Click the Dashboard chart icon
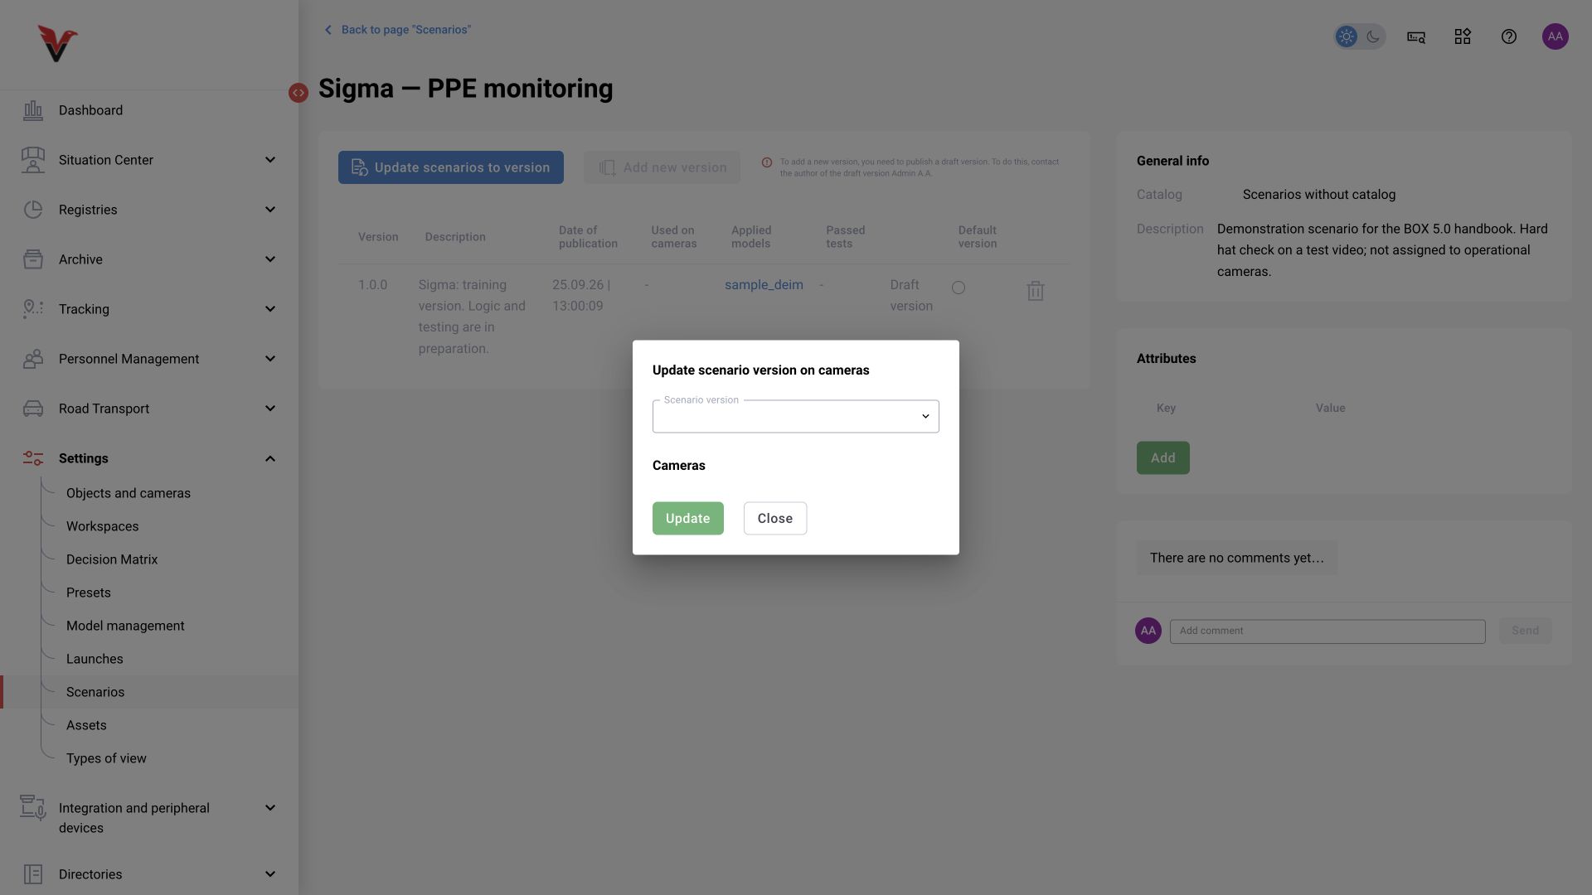 [x=33, y=110]
